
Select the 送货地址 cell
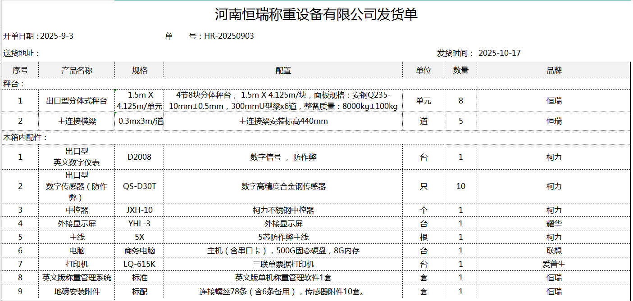coord(22,53)
